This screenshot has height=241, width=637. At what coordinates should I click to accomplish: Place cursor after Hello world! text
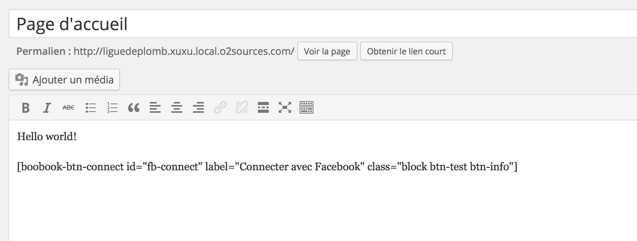[x=77, y=136]
